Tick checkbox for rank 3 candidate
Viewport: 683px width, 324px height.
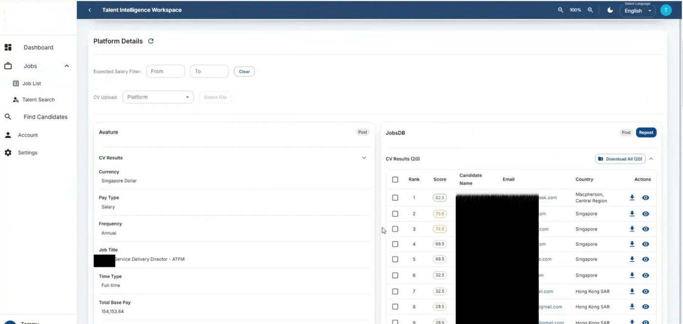pyautogui.click(x=395, y=229)
